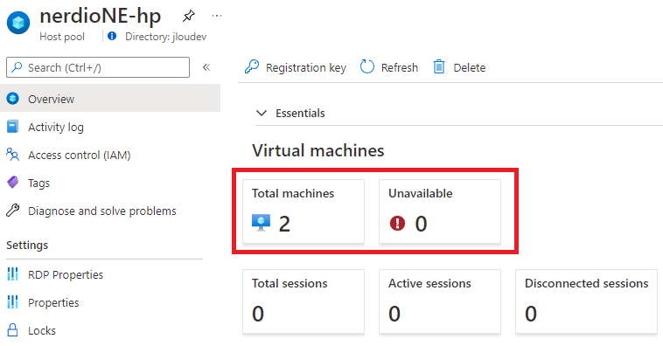Focus the Search (Ctrl+/) field
Screen dimensions: 663x346
98,67
